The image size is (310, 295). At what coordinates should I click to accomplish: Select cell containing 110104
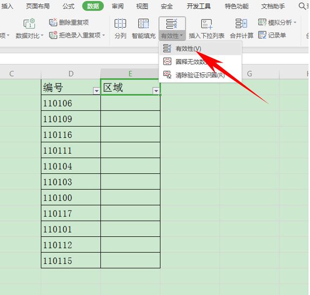click(71, 166)
